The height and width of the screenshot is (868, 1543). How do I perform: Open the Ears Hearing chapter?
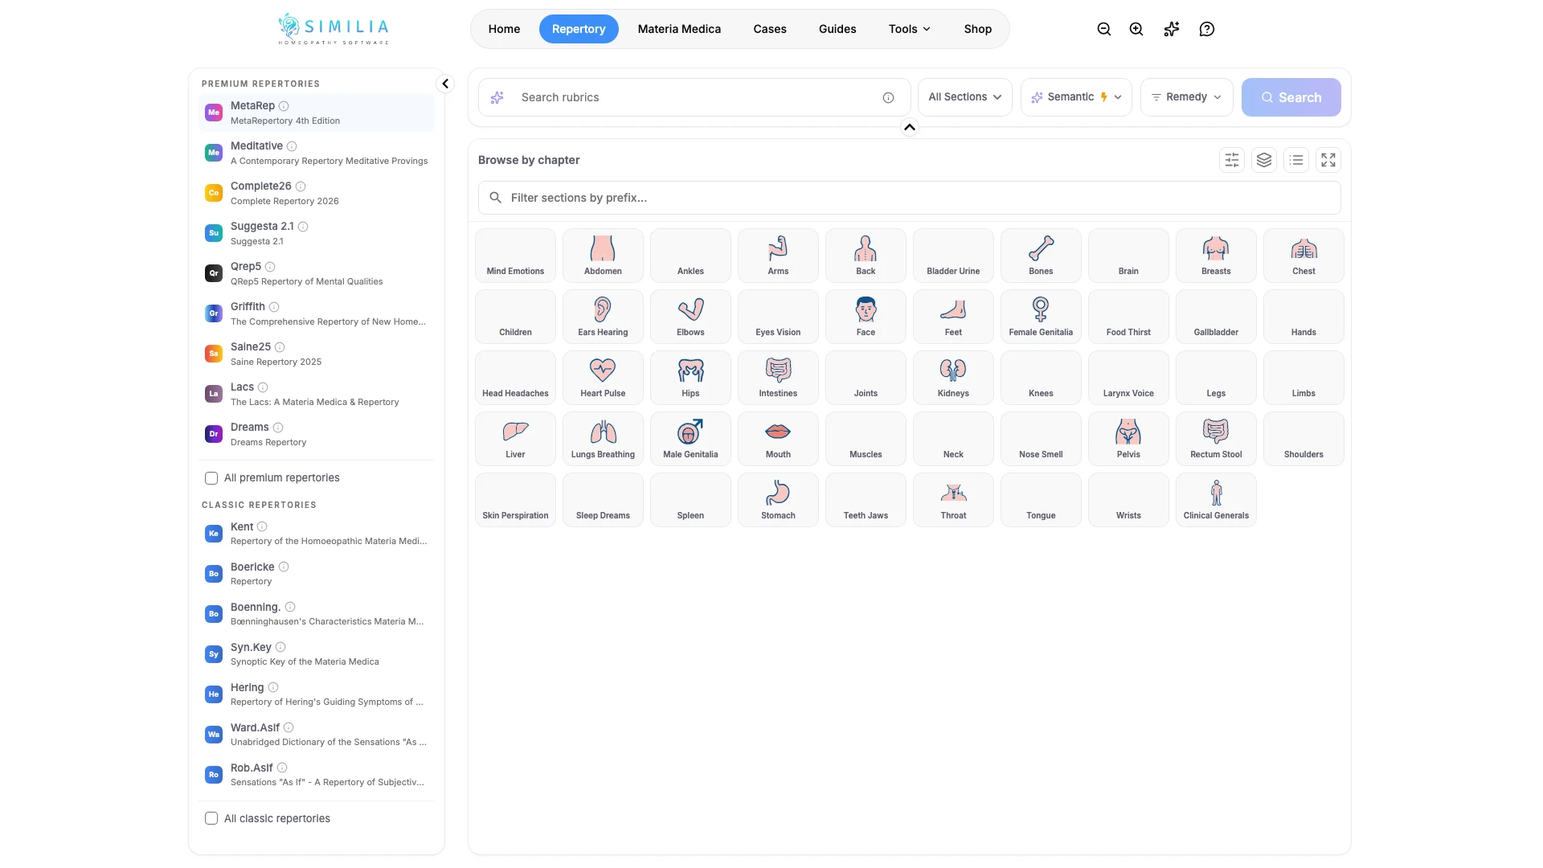(603, 317)
